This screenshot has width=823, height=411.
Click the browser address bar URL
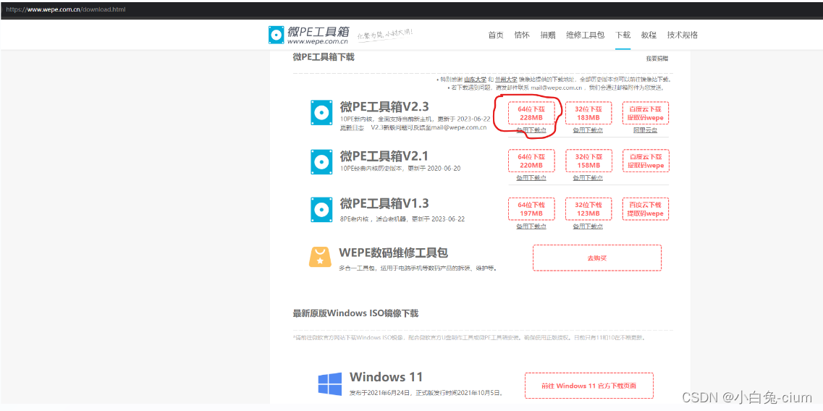(x=66, y=9)
